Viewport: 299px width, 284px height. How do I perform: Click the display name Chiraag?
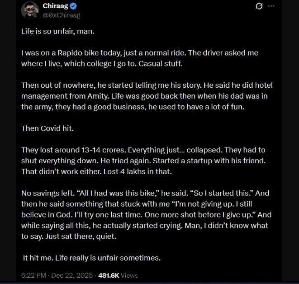tap(55, 6)
